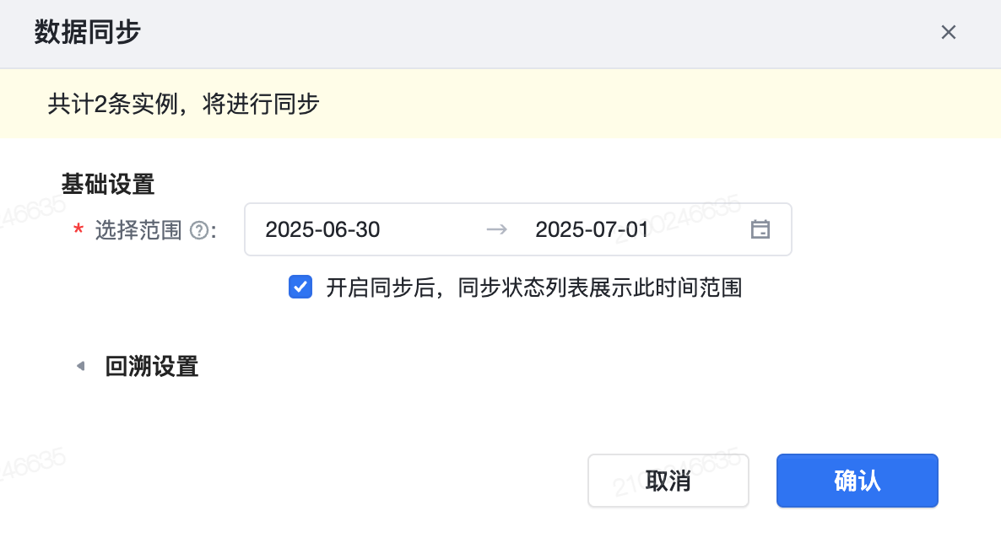
Task: Click the 基础设置 section heading
Action: (107, 184)
